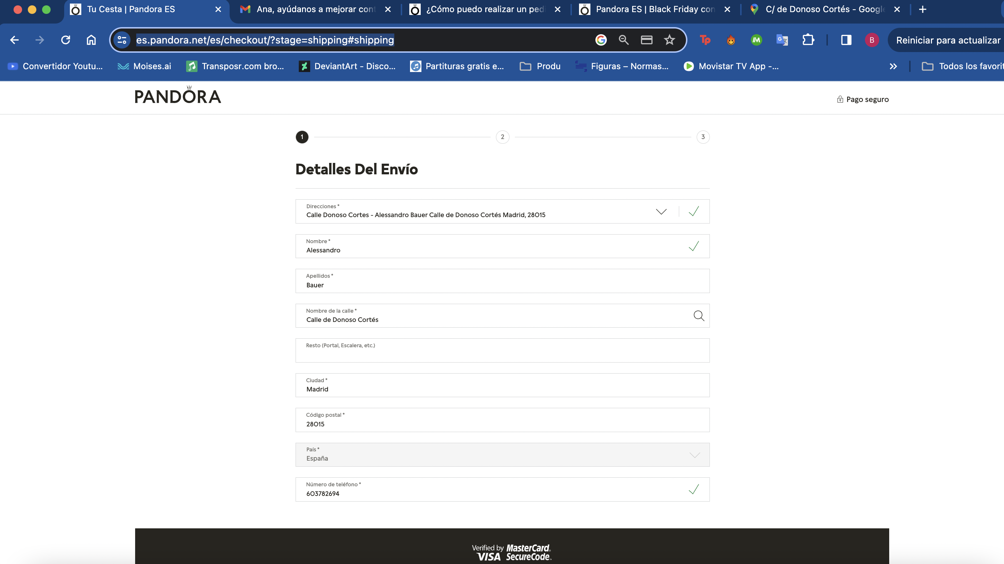This screenshot has width=1004, height=564.
Task: Click the street search magnifier icon
Action: click(x=699, y=315)
